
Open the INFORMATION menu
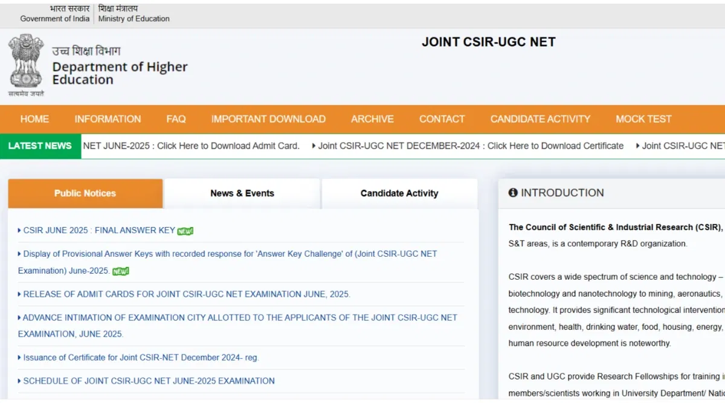click(108, 119)
